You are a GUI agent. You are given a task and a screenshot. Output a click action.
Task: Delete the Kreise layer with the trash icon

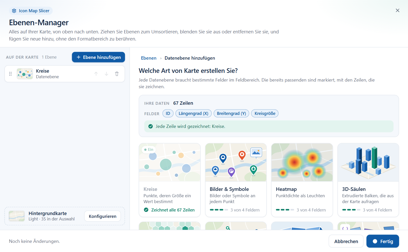[x=117, y=74]
